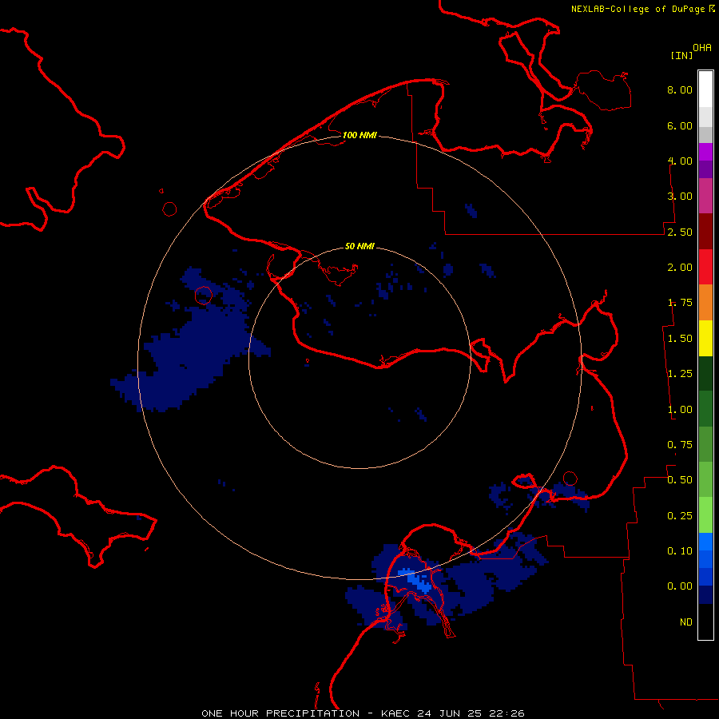Click the 0.10 legend value
Screen dimensions: 719x719
pos(680,551)
